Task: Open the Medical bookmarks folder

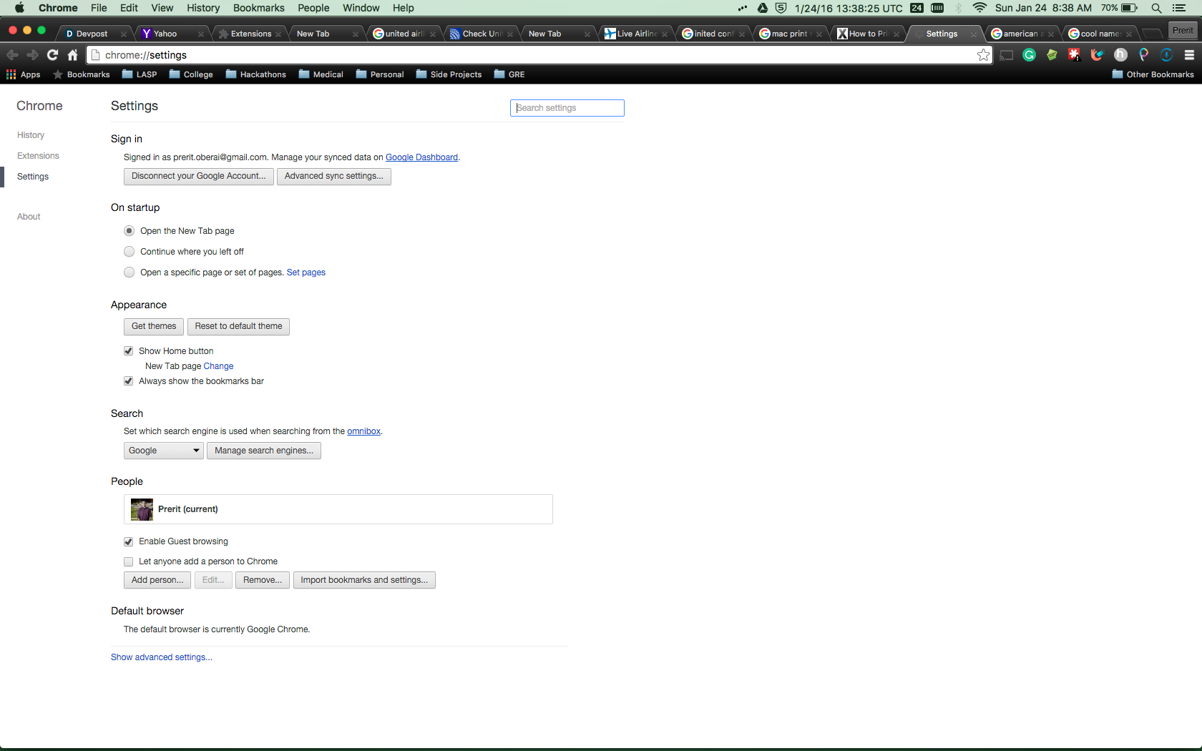Action: [321, 74]
